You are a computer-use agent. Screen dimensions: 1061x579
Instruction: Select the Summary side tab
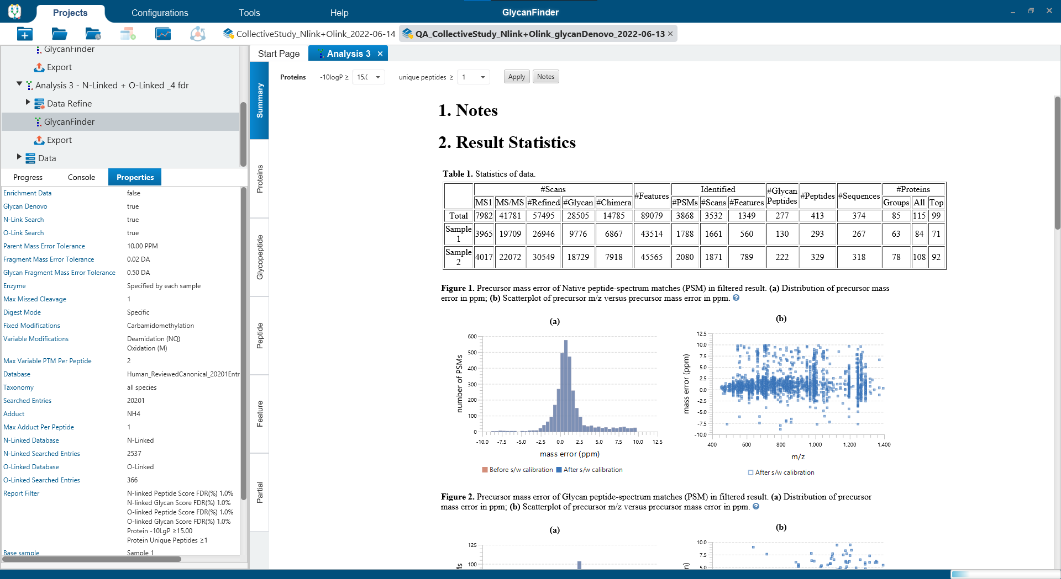point(259,100)
